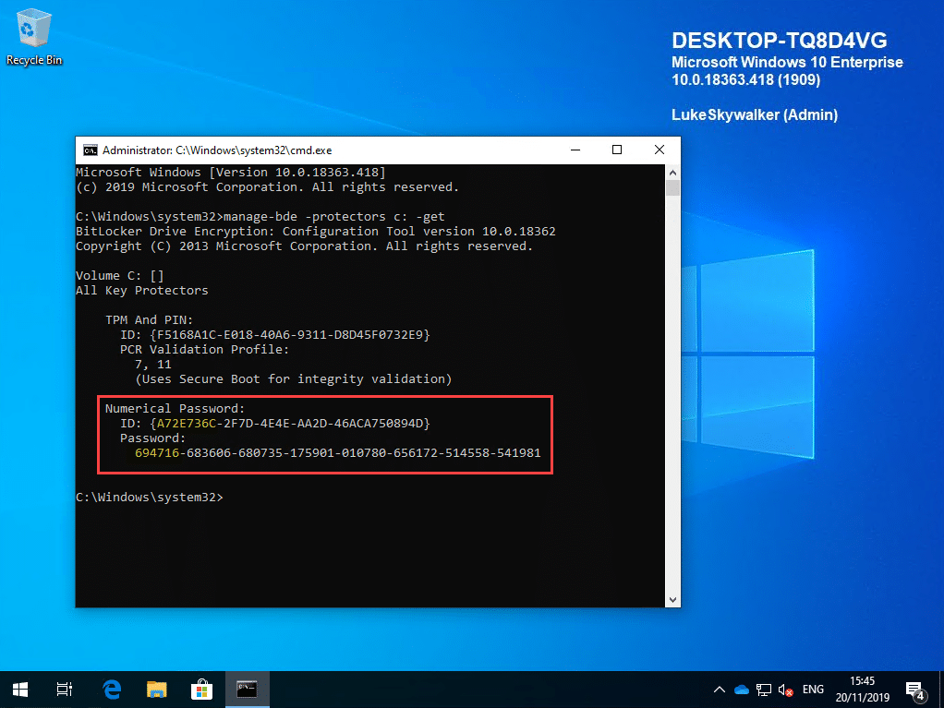Click the cmd.exe system menu icon
Image resolution: width=944 pixels, height=708 pixels.
[x=91, y=150]
